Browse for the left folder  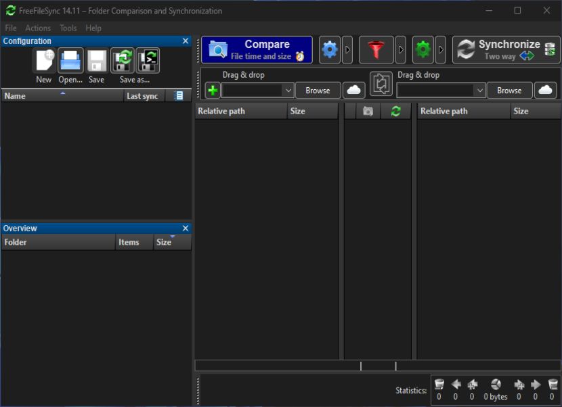point(318,90)
